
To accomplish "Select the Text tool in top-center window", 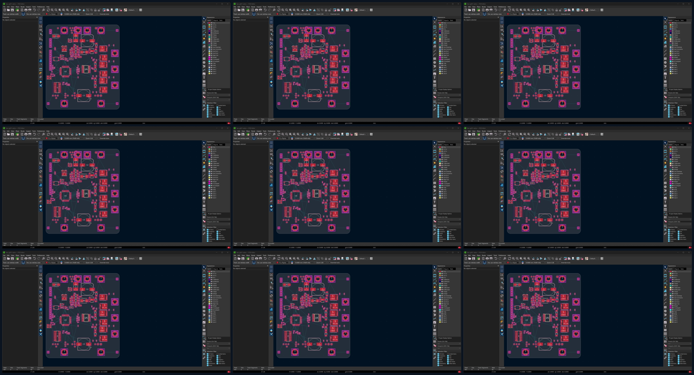I will (434, 78).
